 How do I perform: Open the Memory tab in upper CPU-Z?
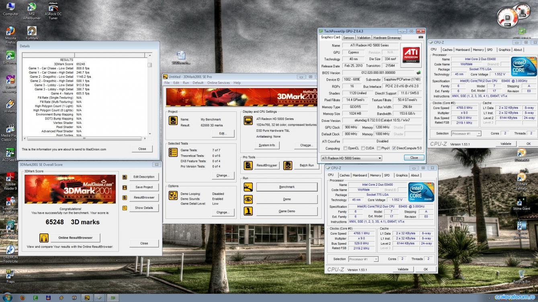[478, 50]
